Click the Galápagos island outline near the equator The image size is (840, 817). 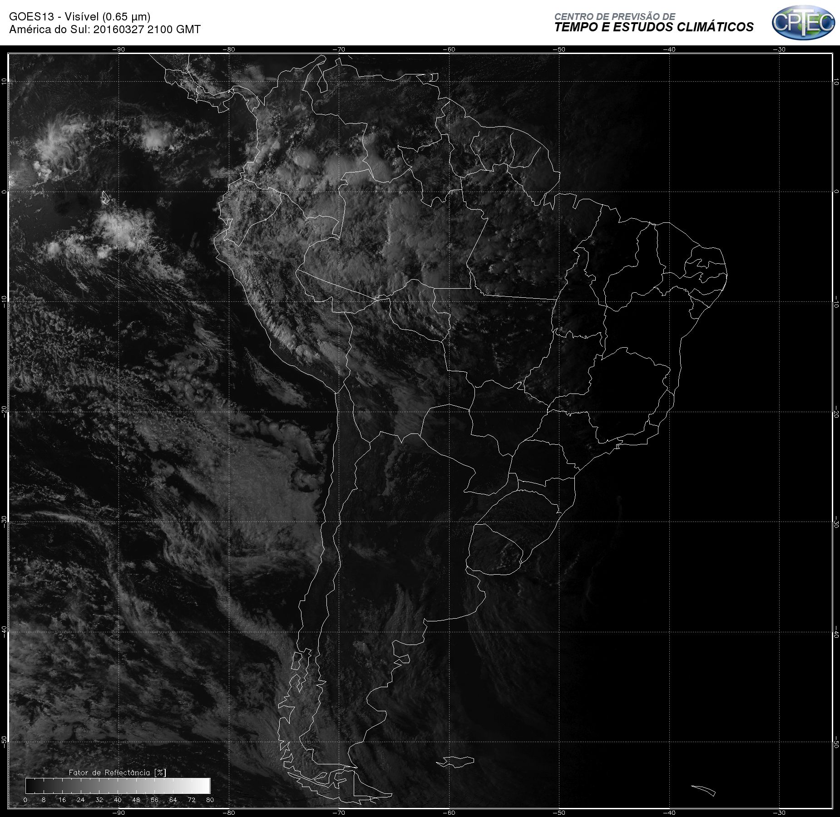(105, 197)
